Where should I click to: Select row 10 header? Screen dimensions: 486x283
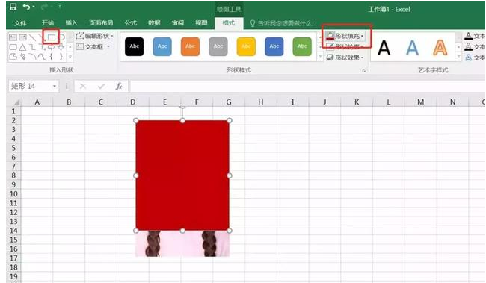[x=13, y=194]
